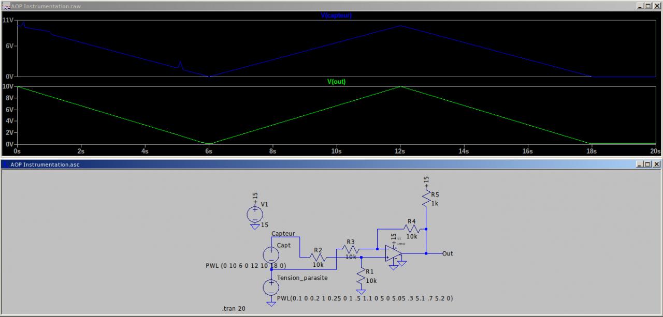Click the 15 value under V1

pos(265,225)
